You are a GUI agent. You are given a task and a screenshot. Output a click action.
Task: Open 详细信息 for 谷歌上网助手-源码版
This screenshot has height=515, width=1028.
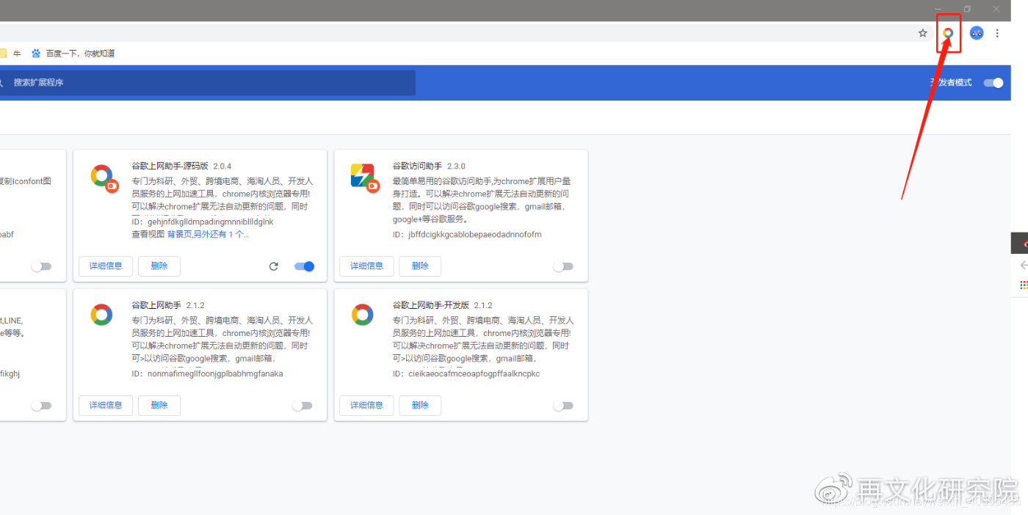click(106, 266)
